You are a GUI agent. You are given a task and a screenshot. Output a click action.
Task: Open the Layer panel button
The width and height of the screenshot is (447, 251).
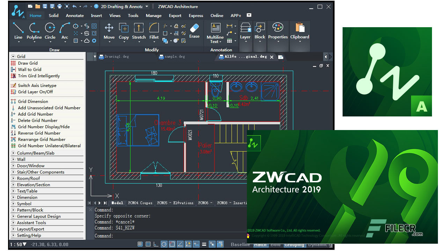[x=245, y=32]
